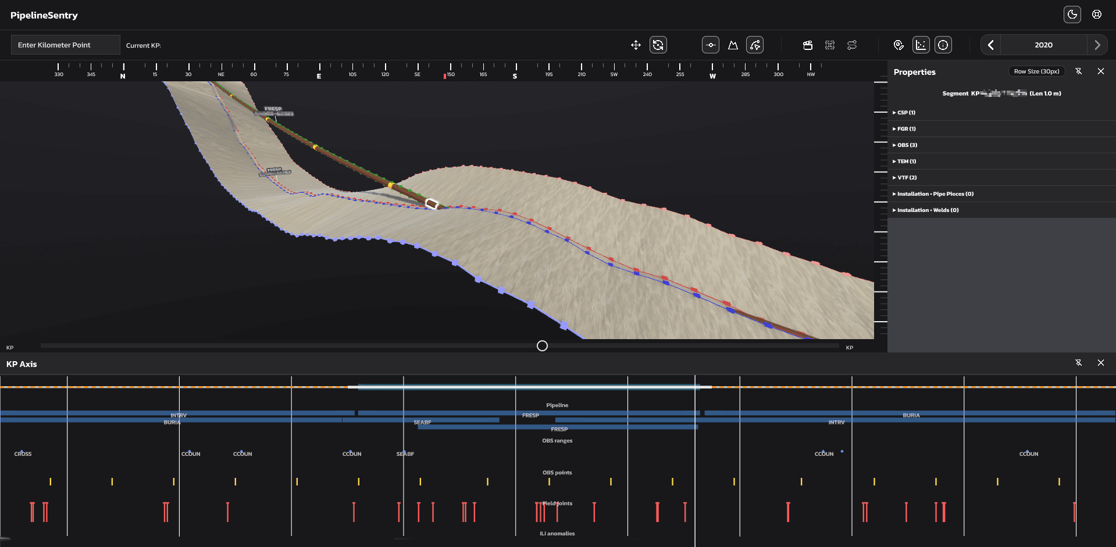1116x547 pixels.
Task: Open the terrain elevation profile tool
Action: (x=733, y=45)
